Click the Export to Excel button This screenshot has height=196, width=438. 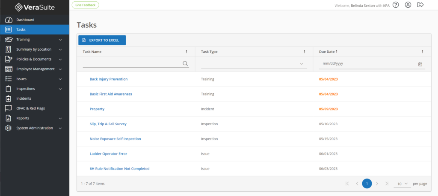click(x=102, y=40)
